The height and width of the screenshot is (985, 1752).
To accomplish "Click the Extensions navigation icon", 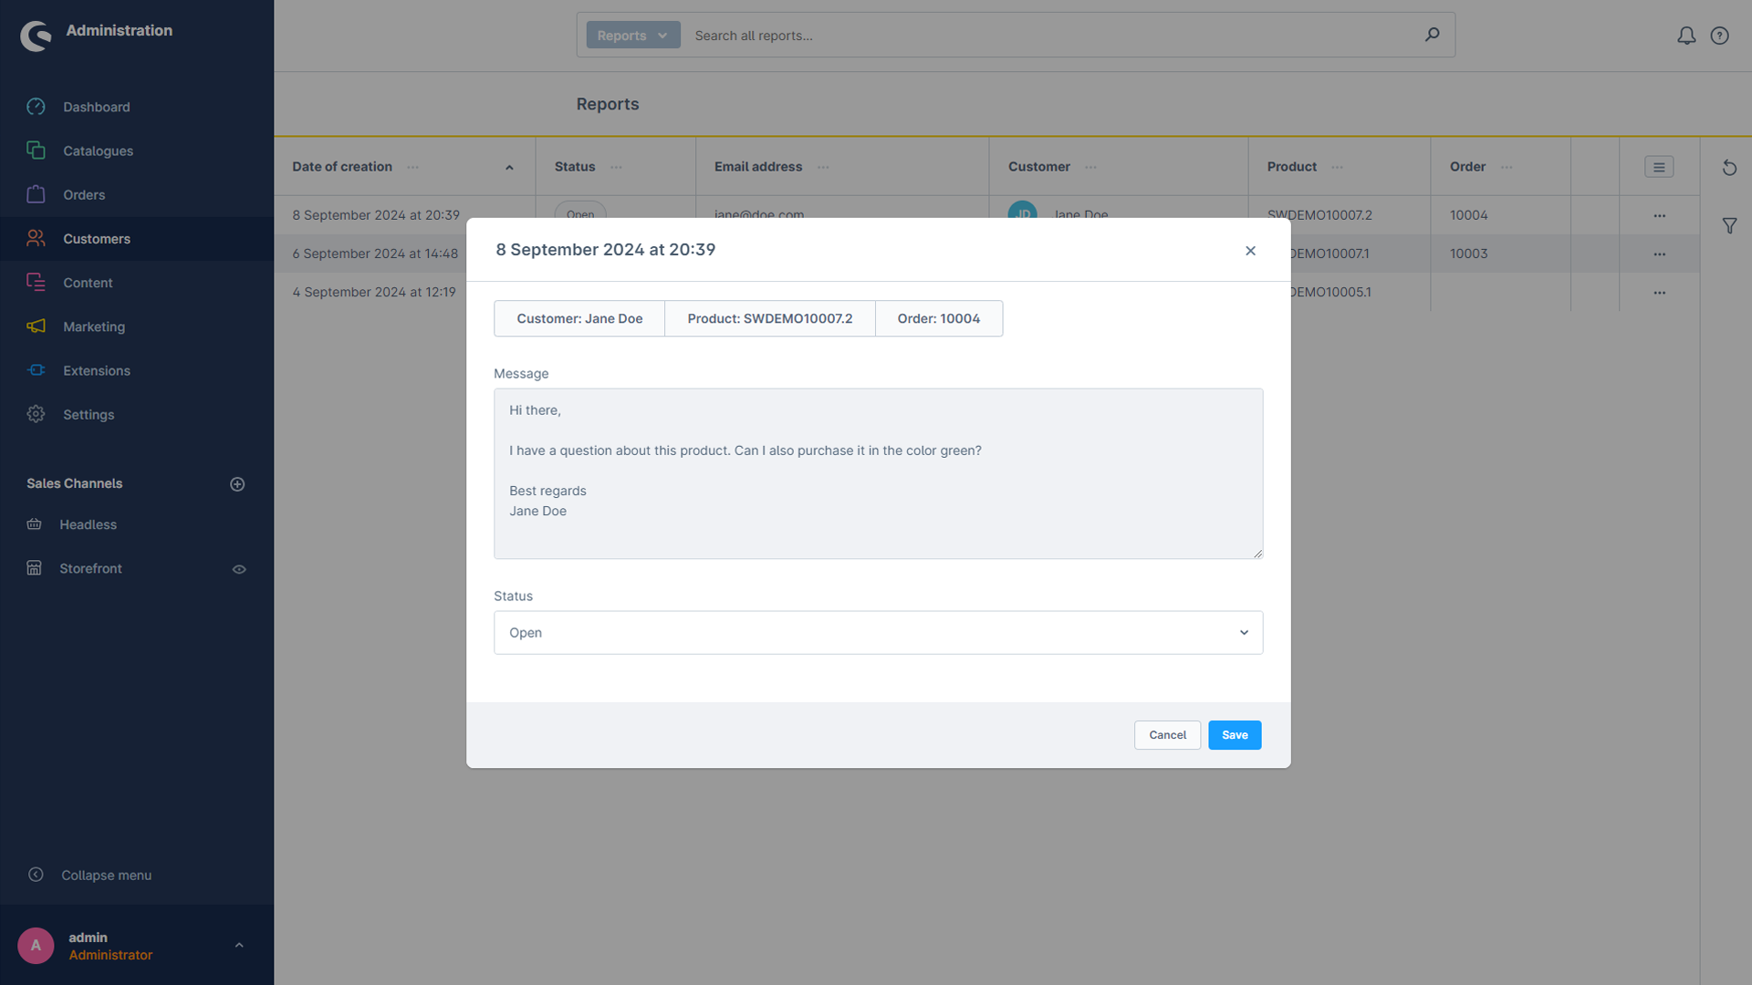I will click(36, 370).
